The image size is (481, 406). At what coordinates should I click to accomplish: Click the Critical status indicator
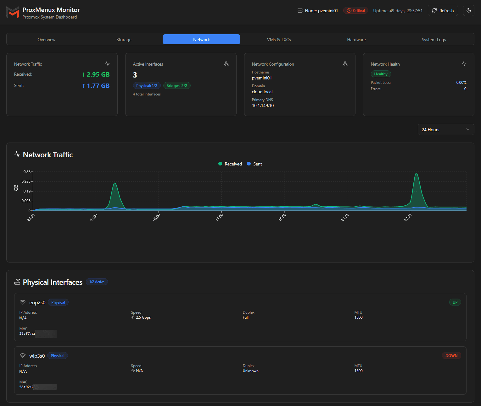point(355,10)
